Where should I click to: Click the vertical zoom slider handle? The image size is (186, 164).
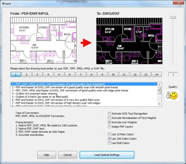[x=173, y=18]
